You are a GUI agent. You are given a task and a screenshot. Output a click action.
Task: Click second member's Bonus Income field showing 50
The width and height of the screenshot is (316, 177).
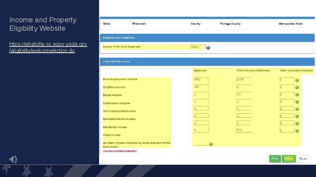(x=244, y=94)
